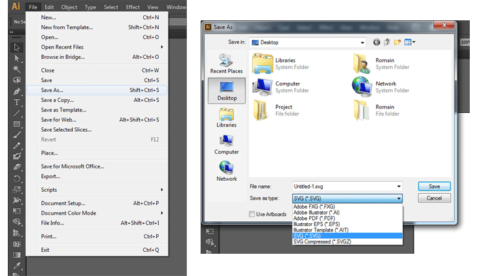The height and width of the screenshot is (276, 477).
Task: Expand the tools panel double arrows
Action: (x=12, y=32)
